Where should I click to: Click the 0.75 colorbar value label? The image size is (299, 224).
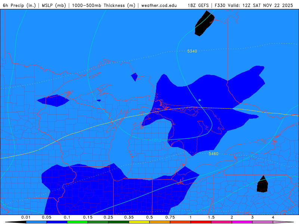[x=170, y=217]
